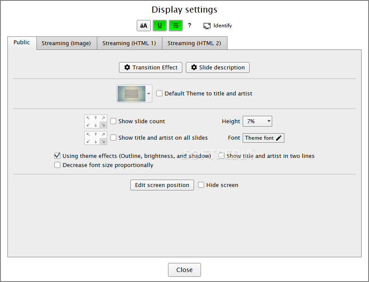Set title and artist position to top-center arrow

96,134
